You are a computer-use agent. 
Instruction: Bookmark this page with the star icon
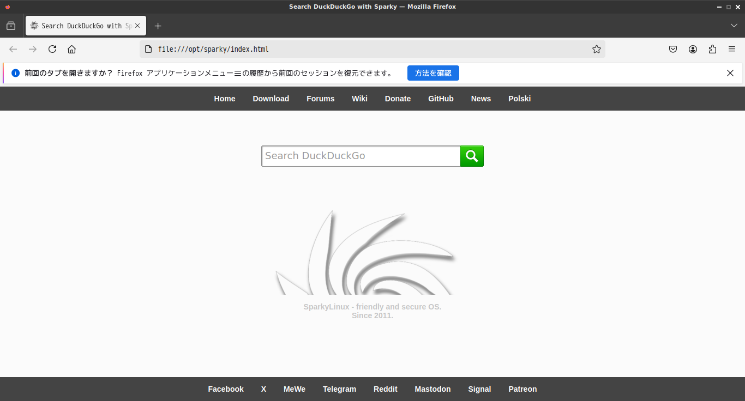pos(597,49)
